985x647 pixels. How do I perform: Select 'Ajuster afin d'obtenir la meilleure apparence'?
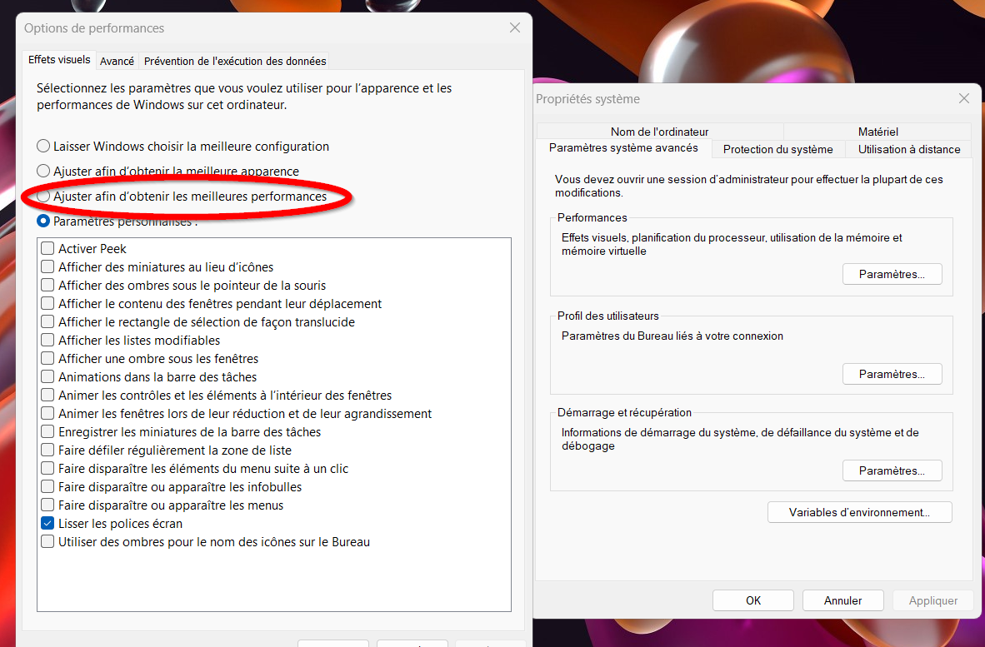(x=43, y=172)
